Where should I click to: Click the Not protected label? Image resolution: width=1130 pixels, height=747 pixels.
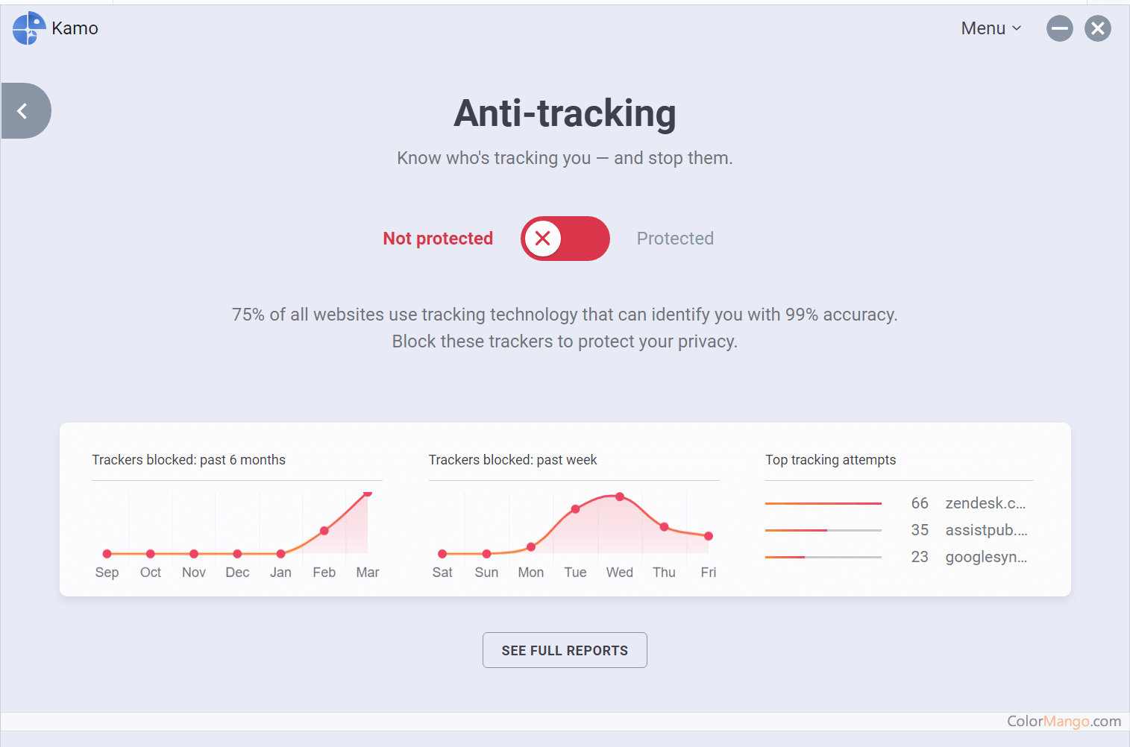pos(438,239)
